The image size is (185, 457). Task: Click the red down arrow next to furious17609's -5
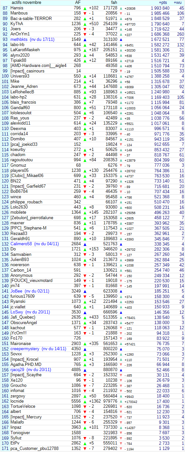pyautogui.click(x=85, y=296)
